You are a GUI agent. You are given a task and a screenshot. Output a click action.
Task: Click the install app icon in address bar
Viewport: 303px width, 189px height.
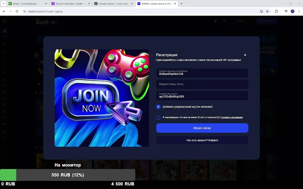(261, 11)
